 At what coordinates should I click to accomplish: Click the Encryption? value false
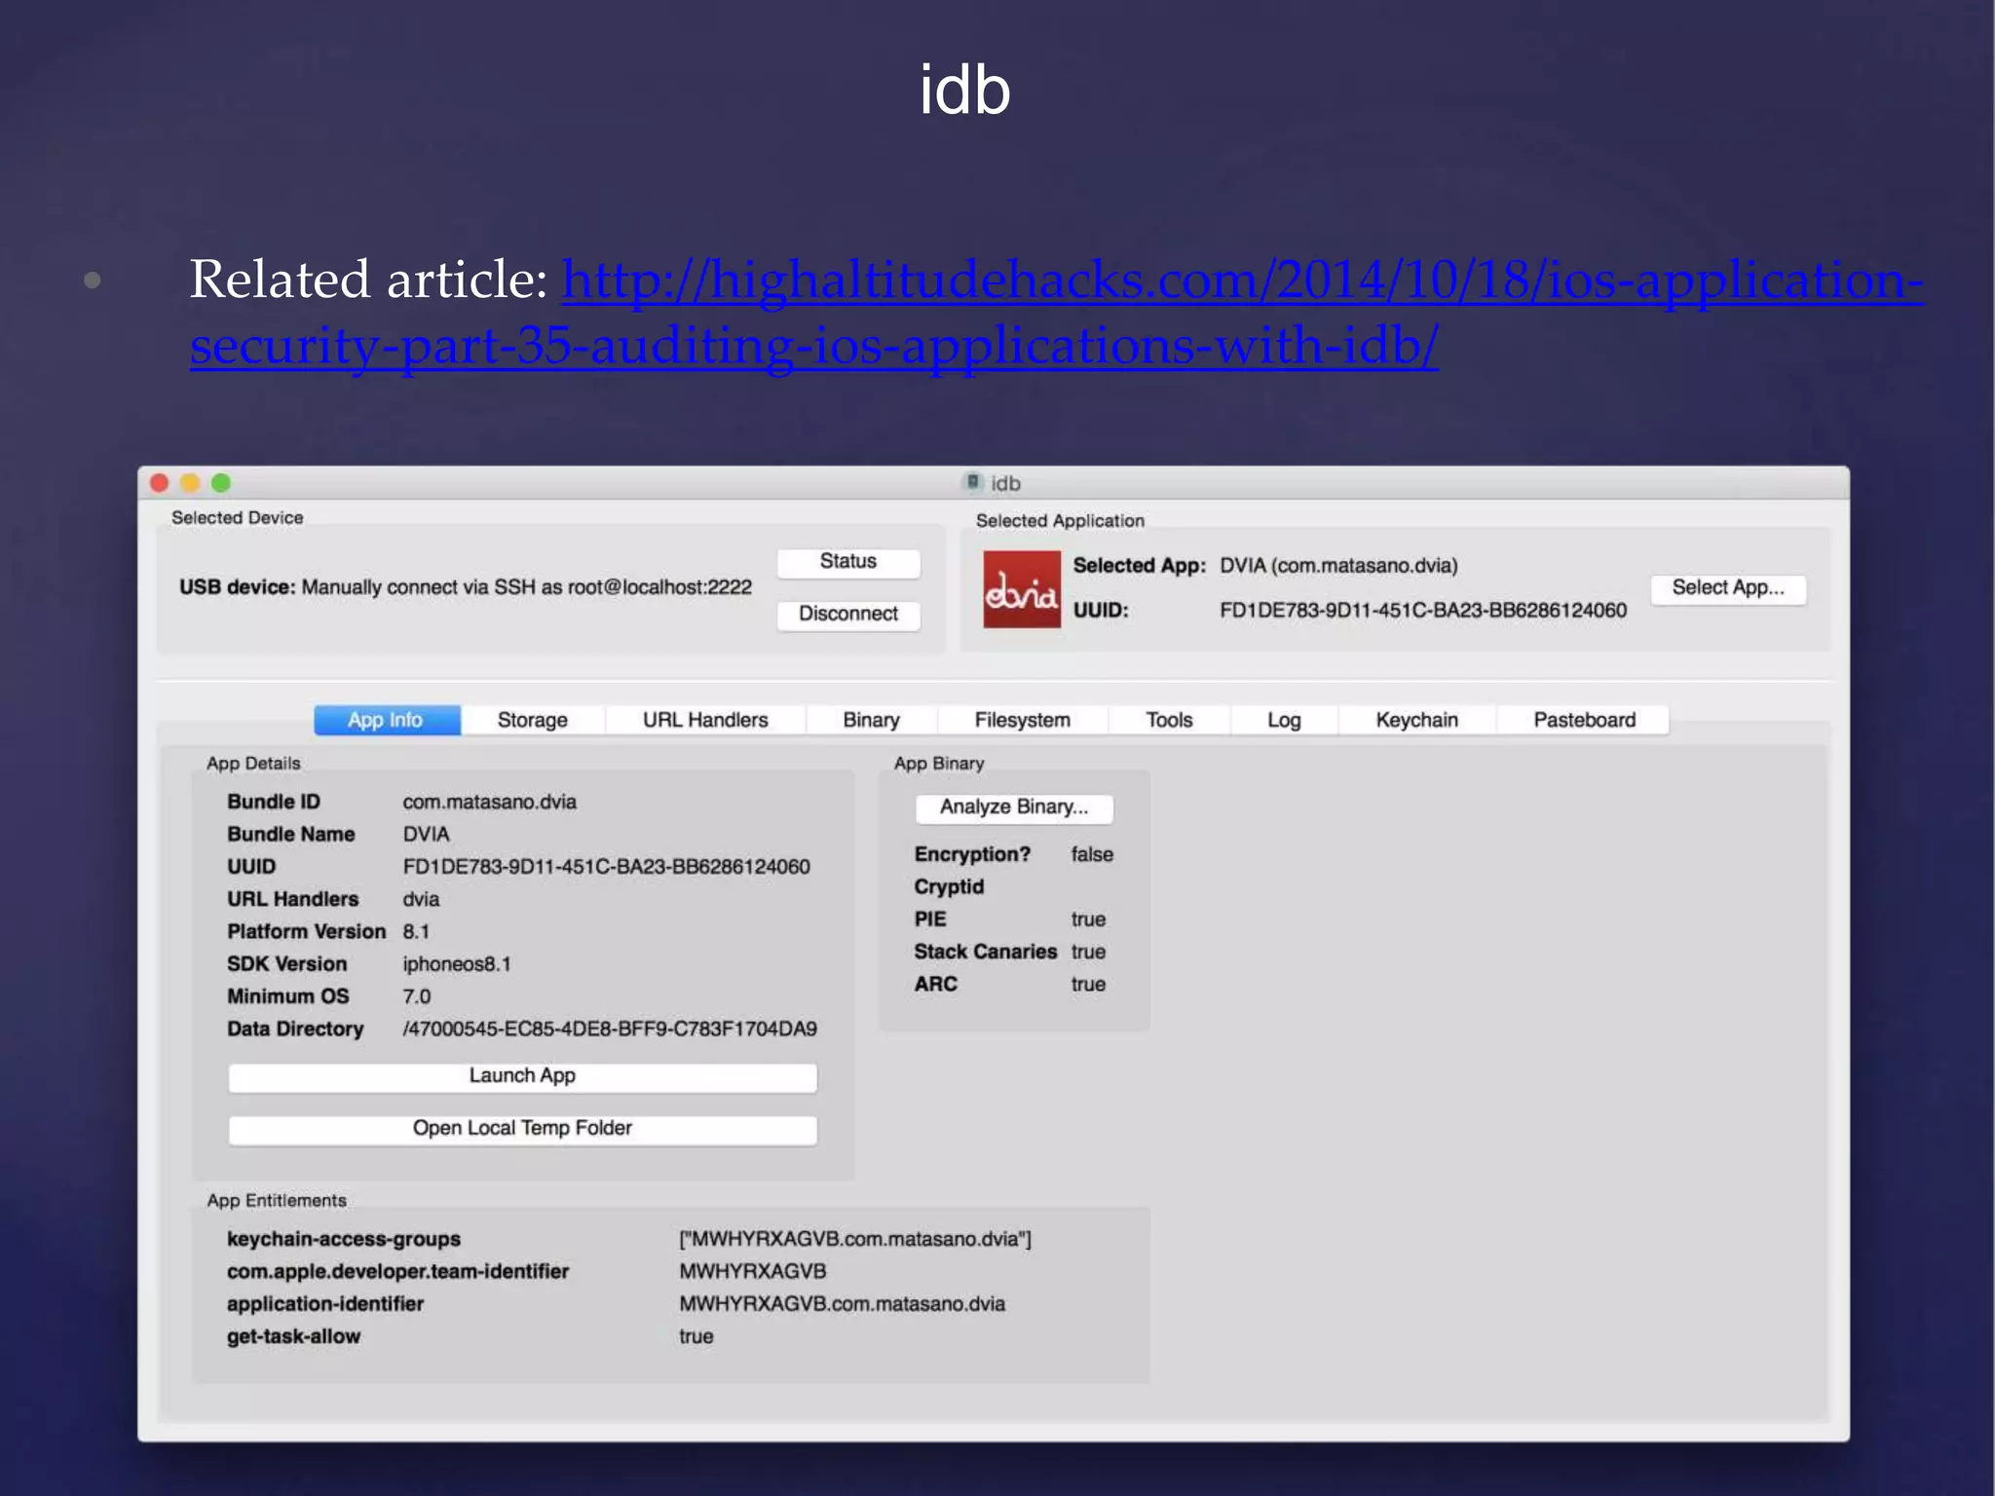1092,854
